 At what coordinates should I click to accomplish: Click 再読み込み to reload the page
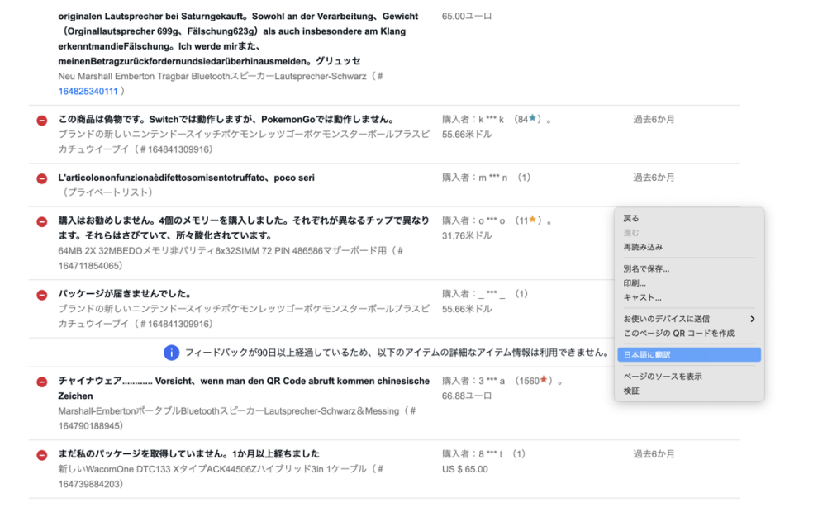(x=643, y=247)
